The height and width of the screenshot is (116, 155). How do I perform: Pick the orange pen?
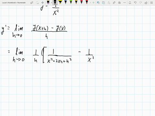76,2
